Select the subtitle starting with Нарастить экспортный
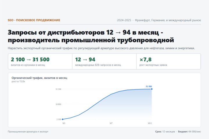Screen dimensions: 209x139 click(101, 48)
